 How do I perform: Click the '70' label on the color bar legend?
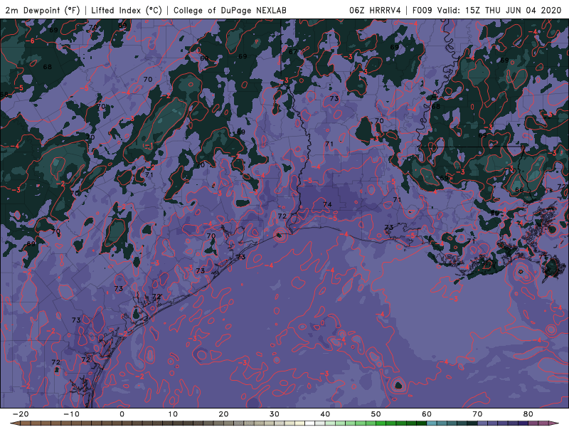(x=477, y=414)
